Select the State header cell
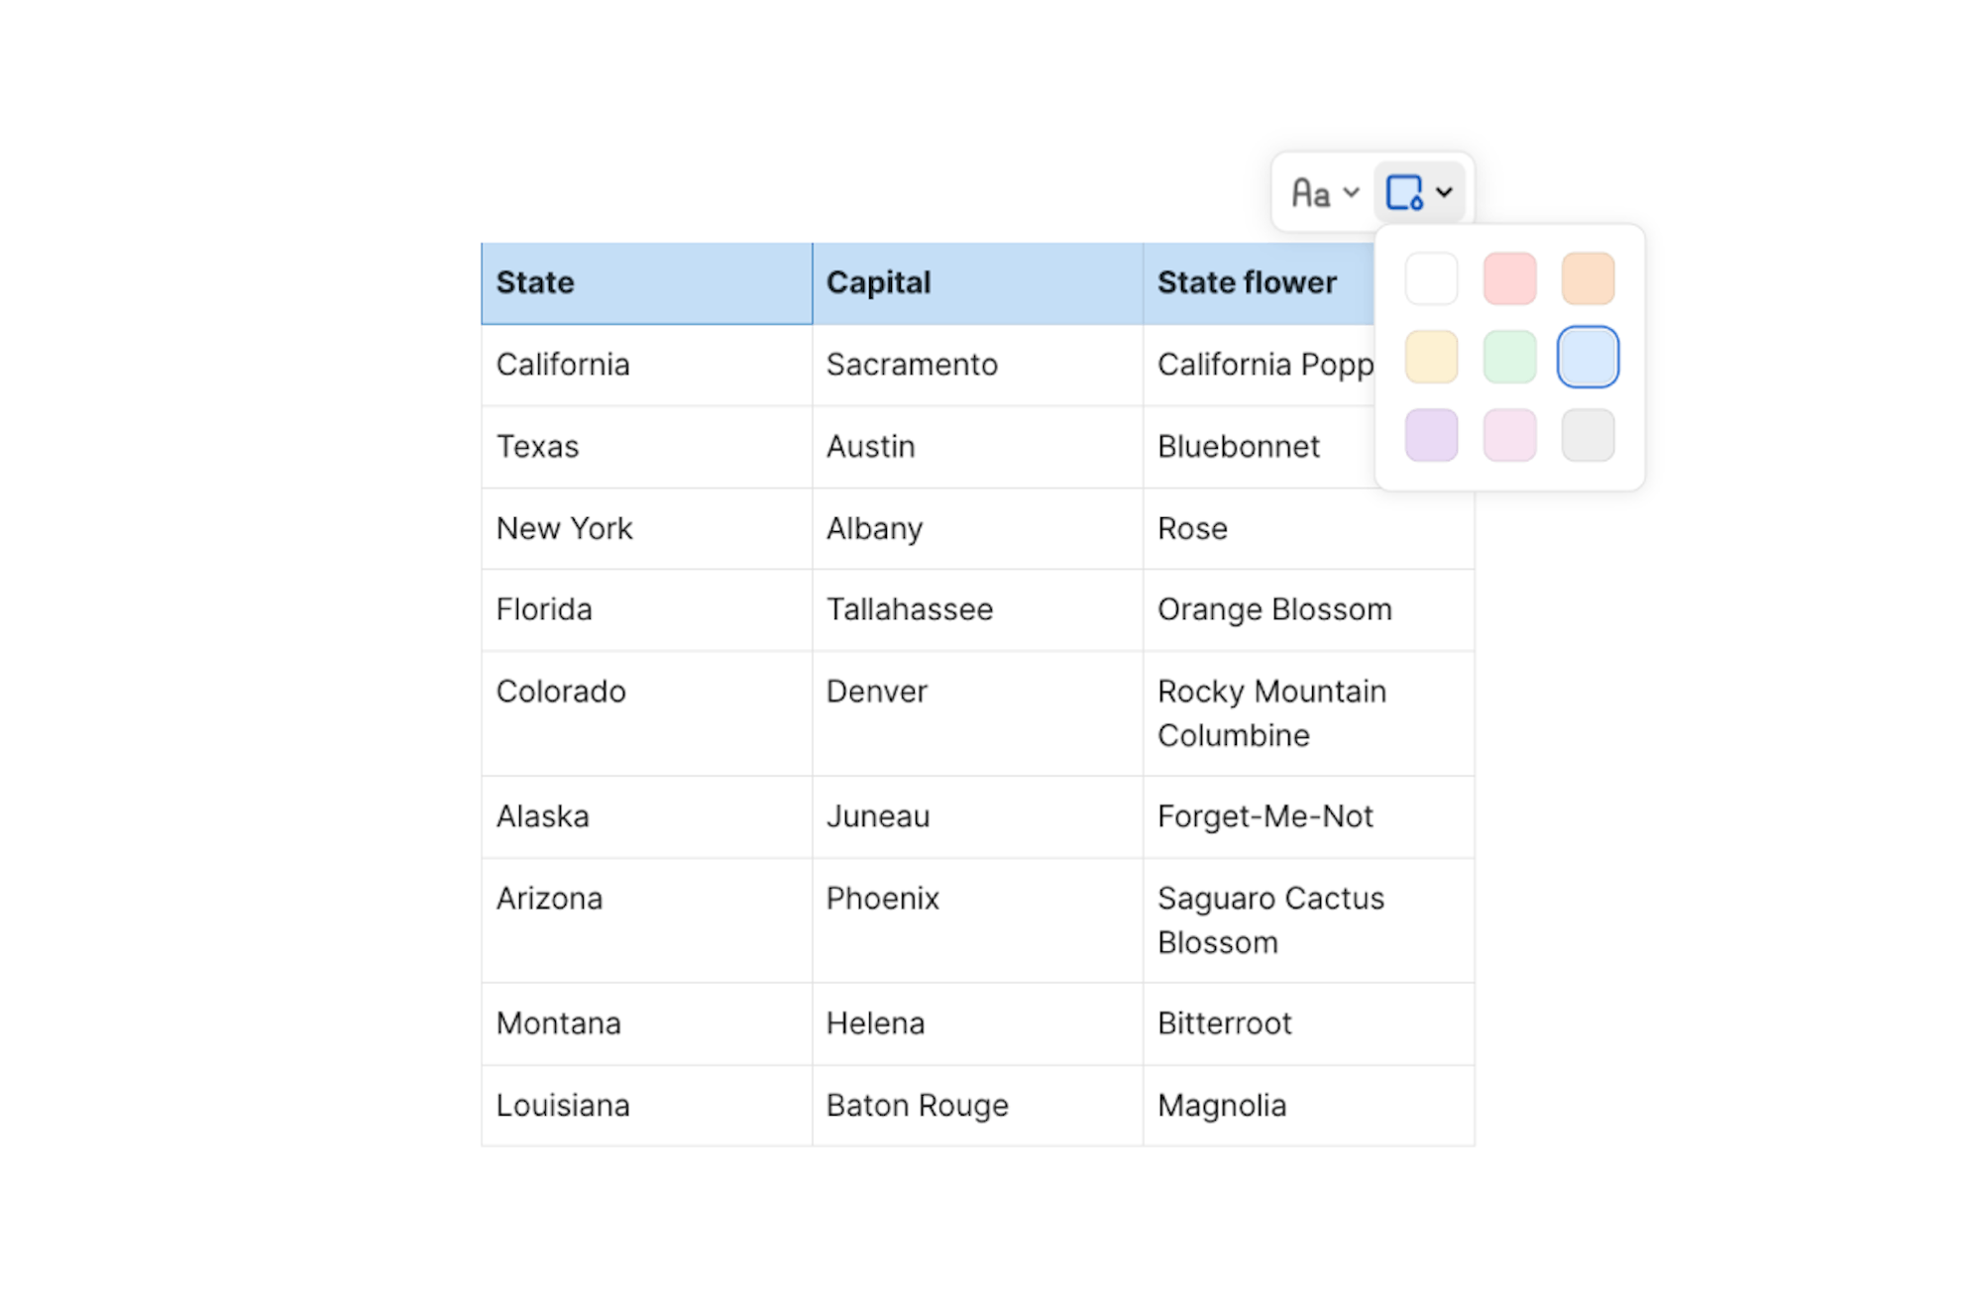 646,283
